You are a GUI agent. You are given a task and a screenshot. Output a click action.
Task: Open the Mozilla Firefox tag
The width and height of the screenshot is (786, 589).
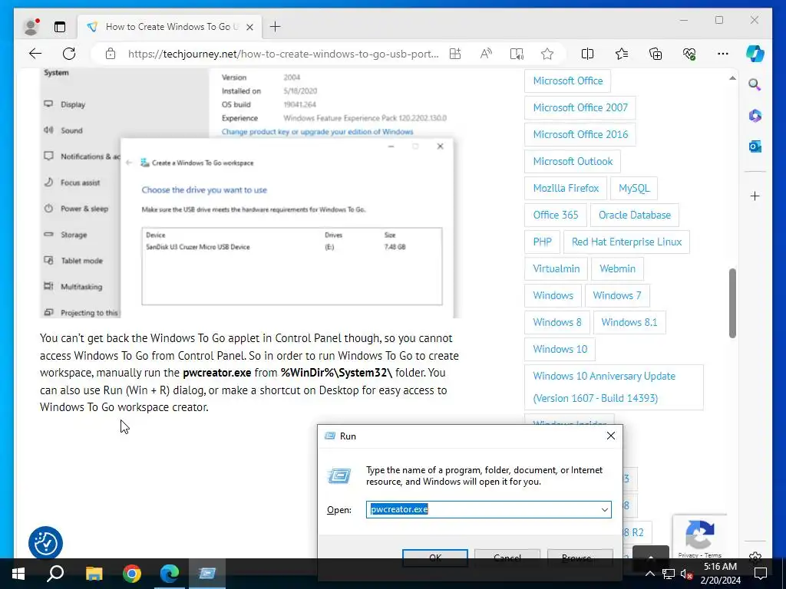pyautogui.click(x=566, y=189)
